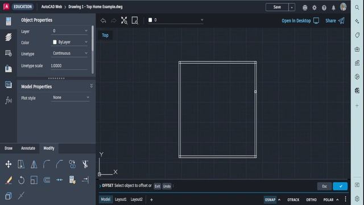Switch to Layout2 tab
This screenshot has width=364, height=205.
[136, 199]
